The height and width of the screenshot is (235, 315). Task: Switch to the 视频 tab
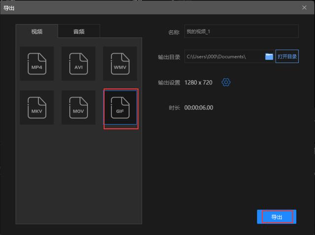37,31
